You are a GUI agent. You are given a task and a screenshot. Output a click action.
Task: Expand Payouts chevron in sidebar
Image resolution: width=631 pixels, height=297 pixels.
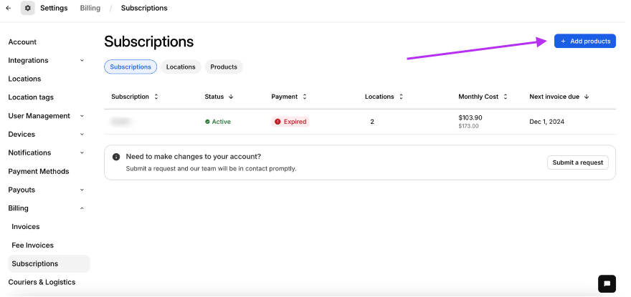pos(82,190)
